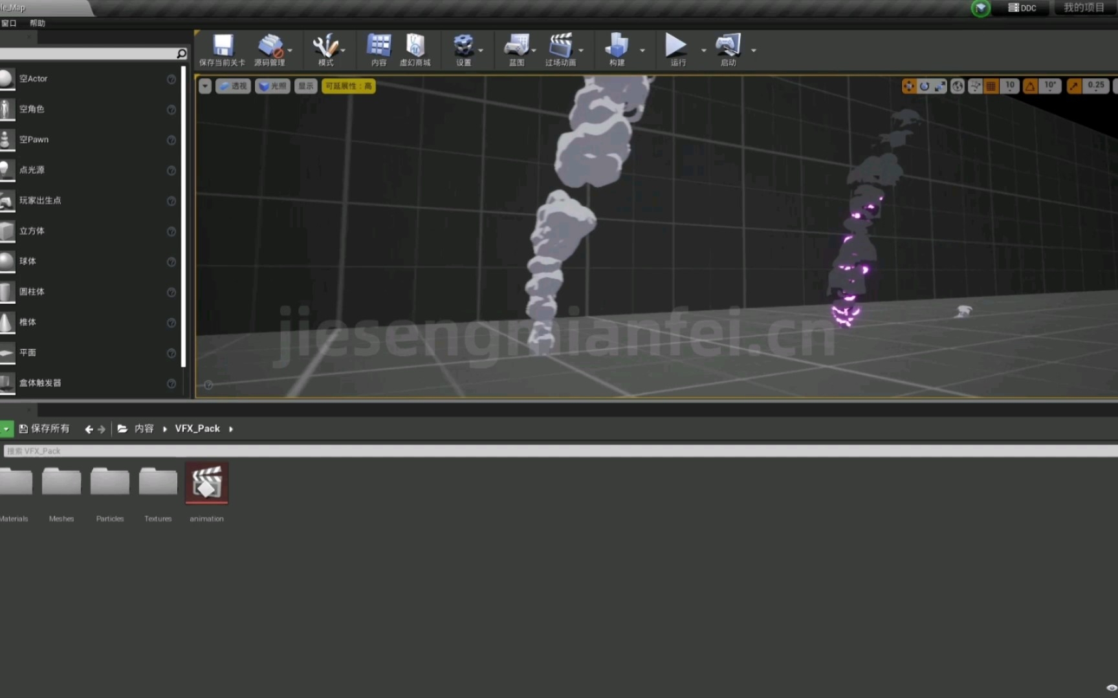Expand the 显示 (Show) flags dropdown
Screen dimensions: 1118x698
coord(305,85)
